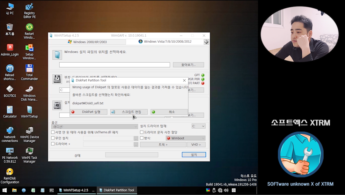Launch WinPE Device Manager icon
Screen dimensions: 345x195
tap(29, 134)
